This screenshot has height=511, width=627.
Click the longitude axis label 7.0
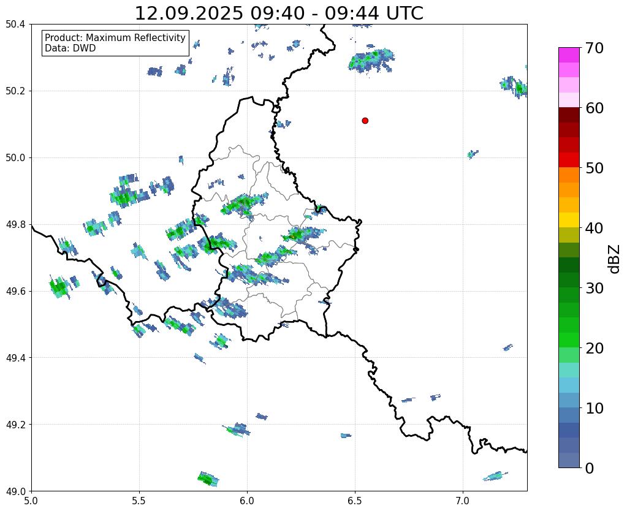tap(463, 501)
